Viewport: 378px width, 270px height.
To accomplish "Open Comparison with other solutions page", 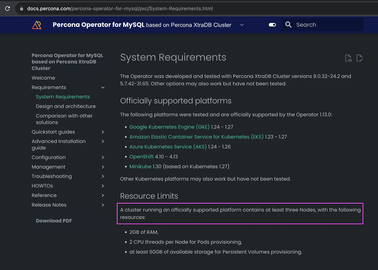I will pos(64,119).
